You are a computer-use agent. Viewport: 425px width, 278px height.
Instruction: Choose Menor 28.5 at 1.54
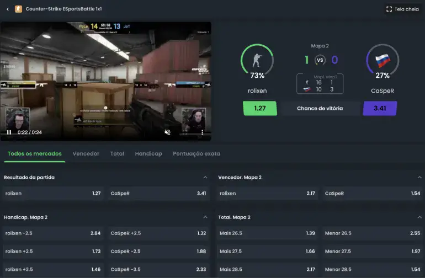pyautogui.click(x=373, y=270)
